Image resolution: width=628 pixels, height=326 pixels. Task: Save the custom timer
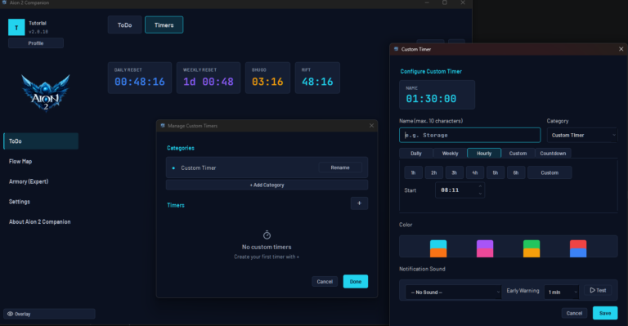coord(605,313)
